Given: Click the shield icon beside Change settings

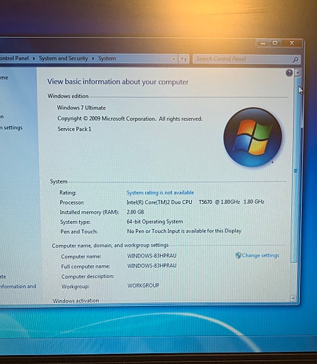Looking at the screenshot, I should pos(238,255).
